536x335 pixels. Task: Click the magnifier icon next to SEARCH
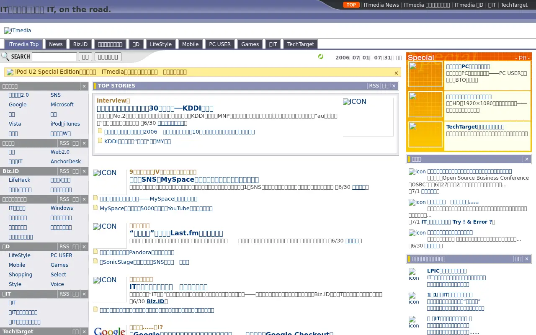[x=5, y=57]
